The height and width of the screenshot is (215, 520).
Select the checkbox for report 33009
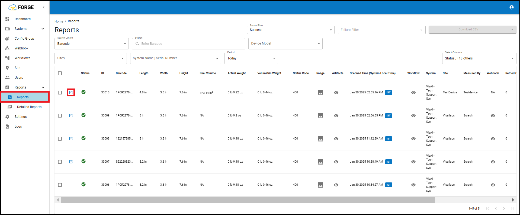click(x=60, y=116)
